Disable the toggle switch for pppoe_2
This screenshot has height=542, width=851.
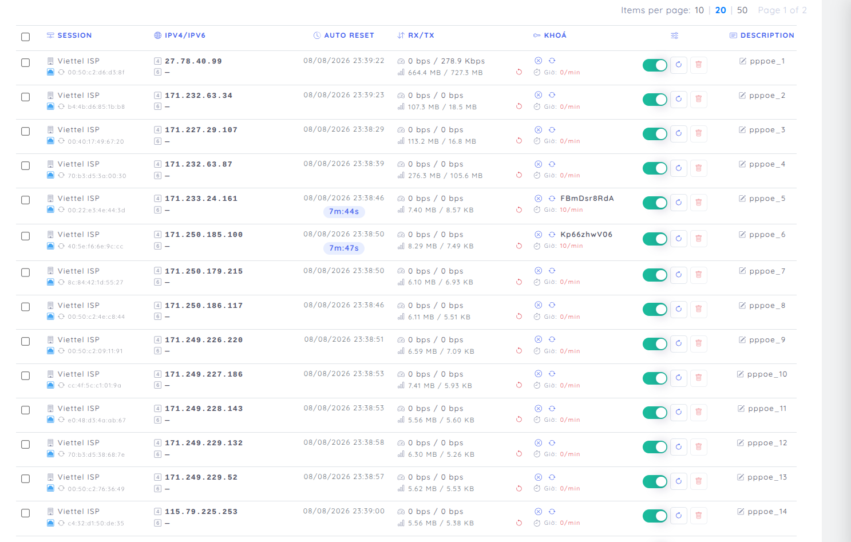point(655,100)
